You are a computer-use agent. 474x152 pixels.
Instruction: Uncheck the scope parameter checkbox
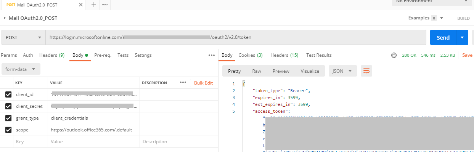[8, 130]
